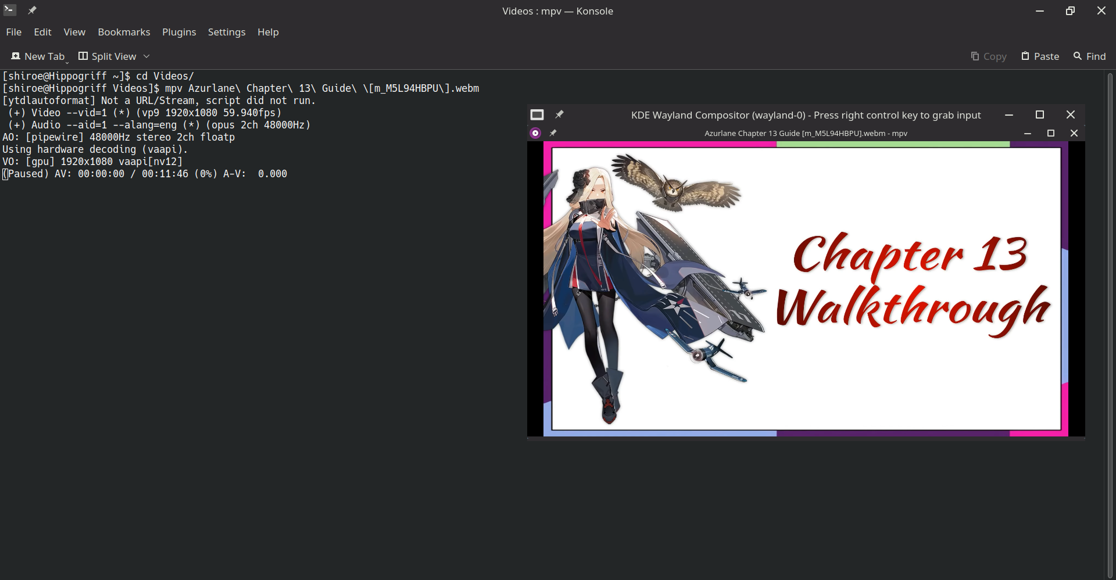Click the KDE Wayland Compositor window menu icon
The image size is (1116, 580).
tap(537, 115)
